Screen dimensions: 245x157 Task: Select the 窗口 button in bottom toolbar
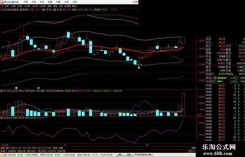pyautogui.click(x=8, y=148)
